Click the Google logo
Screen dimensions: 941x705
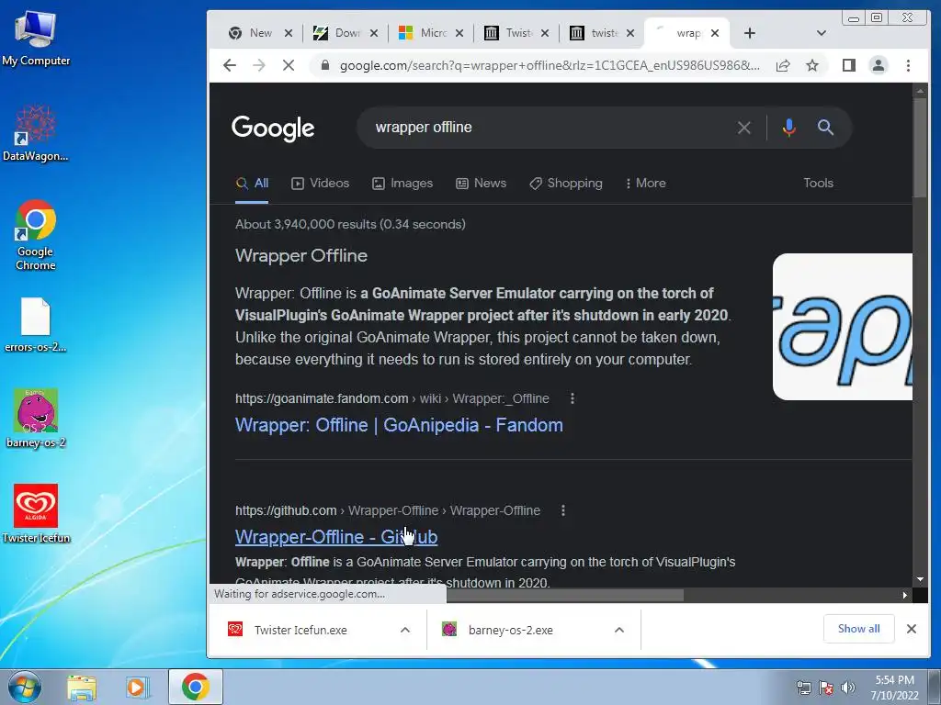coord(273,128)
